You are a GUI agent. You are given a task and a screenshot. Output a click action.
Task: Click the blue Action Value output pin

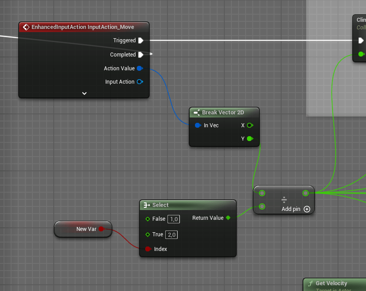(139, 69)
